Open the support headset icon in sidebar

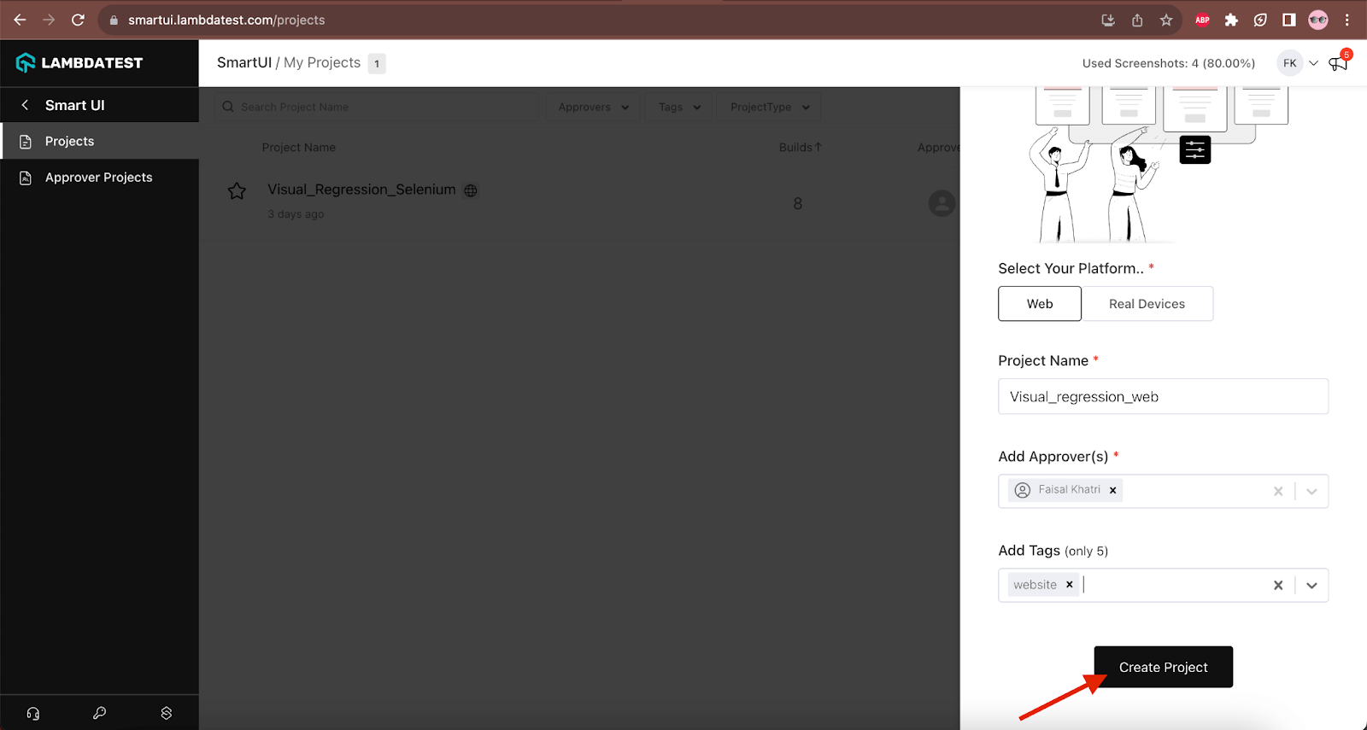(33, 713)
